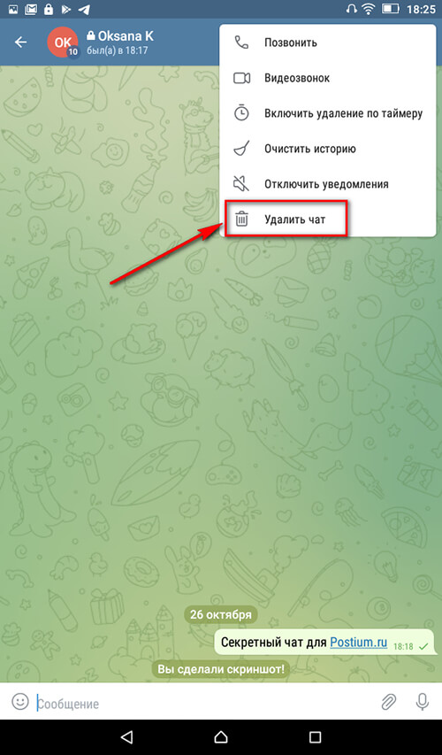
Task: Tap the microphone voice message icon
Action: tap(422, 702)
